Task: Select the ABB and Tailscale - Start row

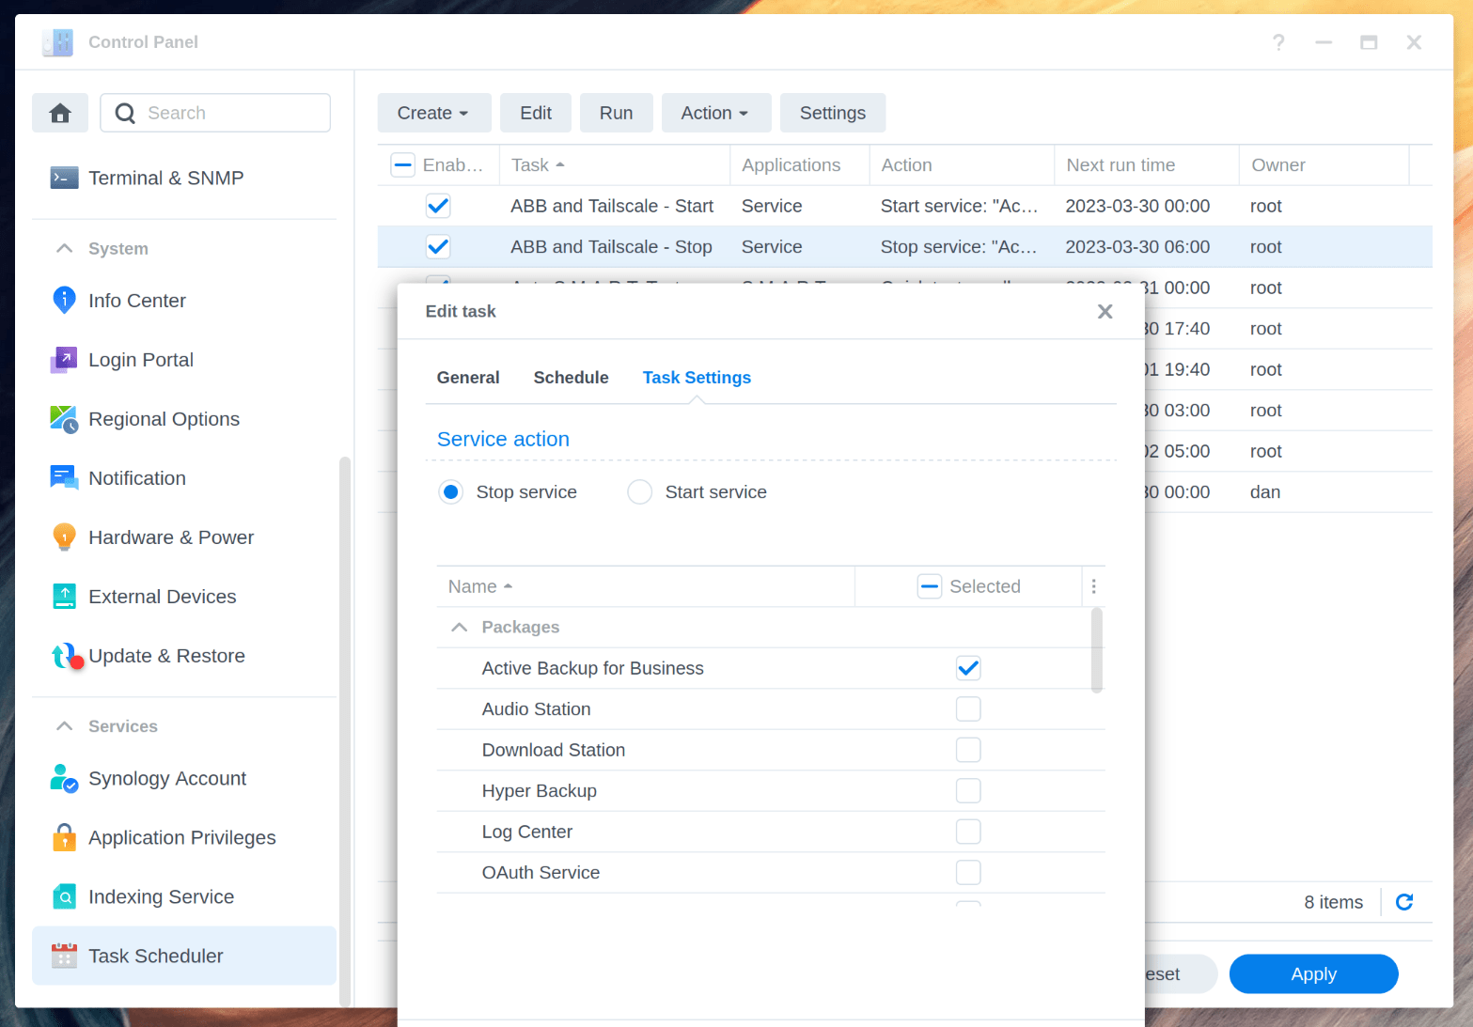Action: point(904,206)
